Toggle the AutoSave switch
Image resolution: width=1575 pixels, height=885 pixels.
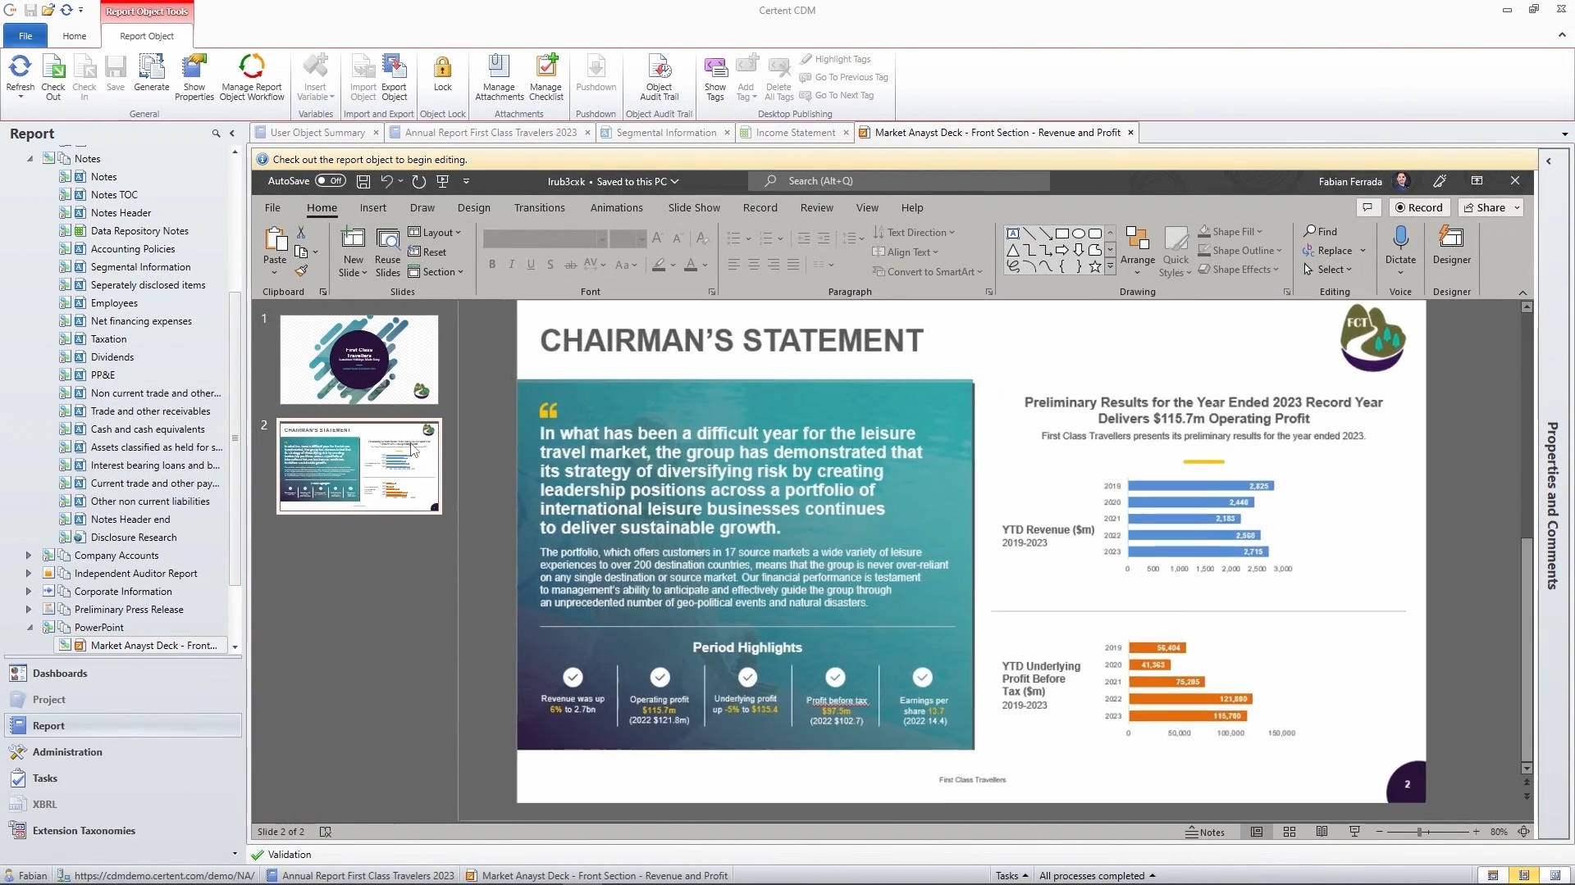click(331, 181)
